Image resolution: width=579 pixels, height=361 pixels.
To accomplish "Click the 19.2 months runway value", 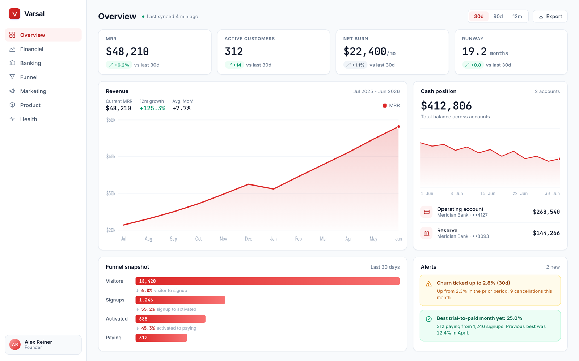I will coord(485,52).
